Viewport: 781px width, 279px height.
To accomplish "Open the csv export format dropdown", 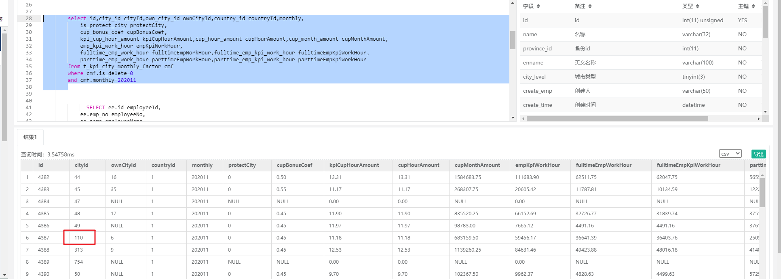I will 730,154.
